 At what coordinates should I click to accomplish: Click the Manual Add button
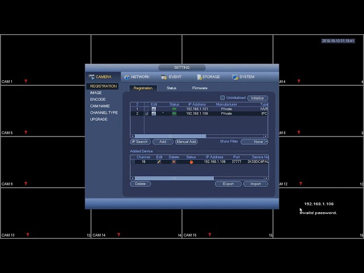[187, 142]
